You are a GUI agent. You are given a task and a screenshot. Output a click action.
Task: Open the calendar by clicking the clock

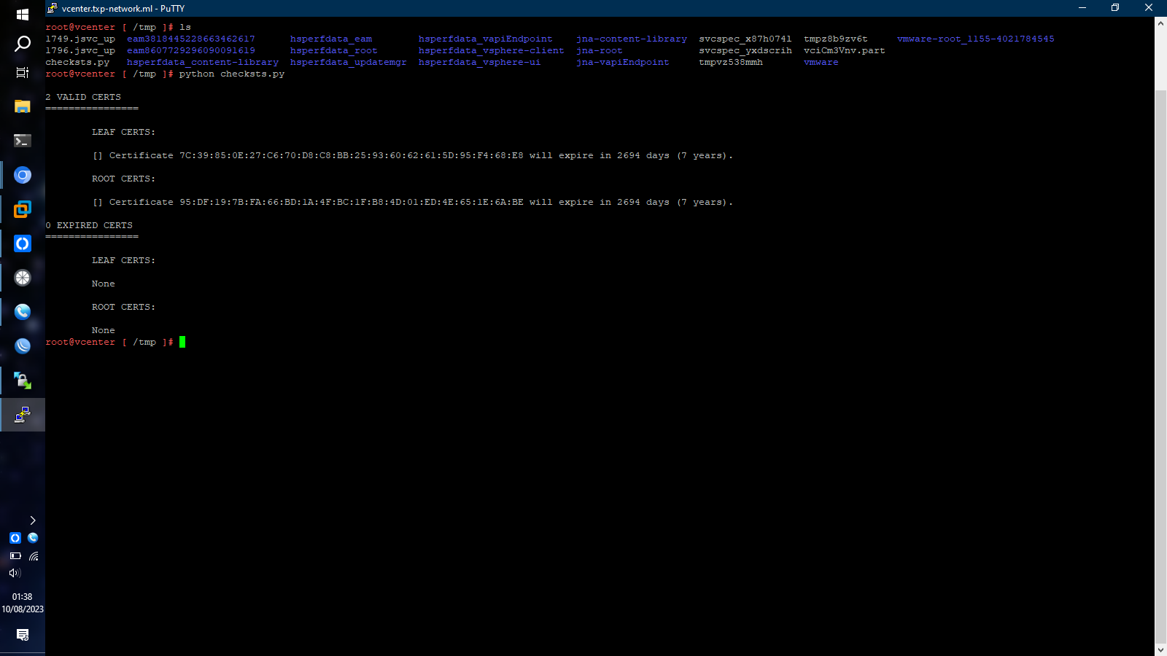pos(23,602)
